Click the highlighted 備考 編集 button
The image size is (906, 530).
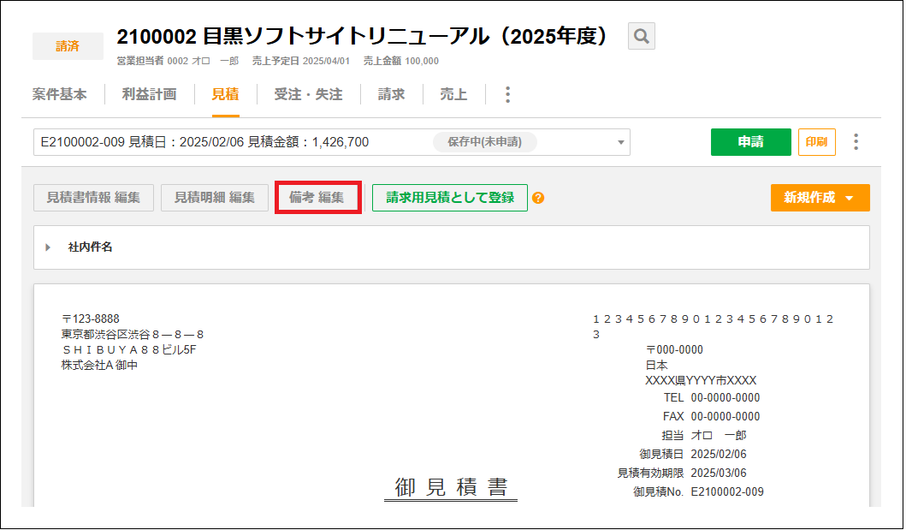317,197
